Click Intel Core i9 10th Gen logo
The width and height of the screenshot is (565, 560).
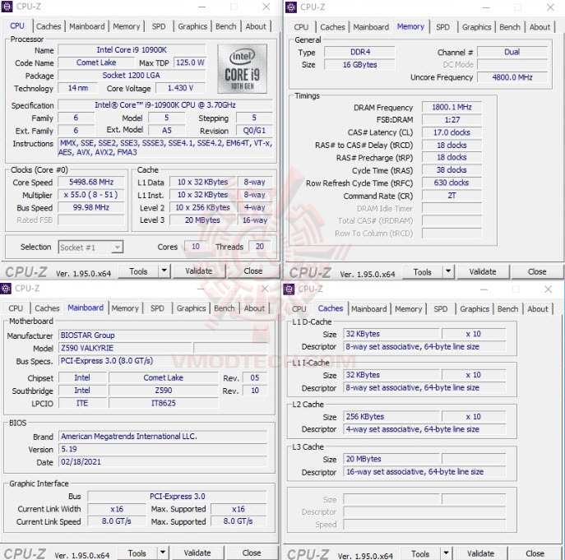[x=242, y=69]
